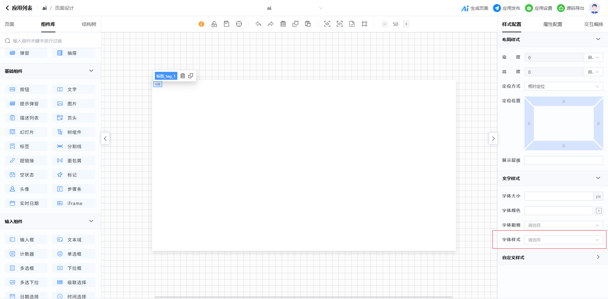
Task: Click the zoom in plus button
Action: pos(406,24)
